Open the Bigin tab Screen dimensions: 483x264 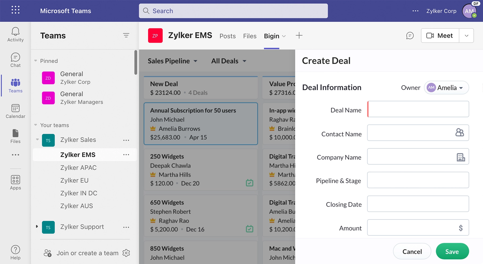(x=272, y=36)
